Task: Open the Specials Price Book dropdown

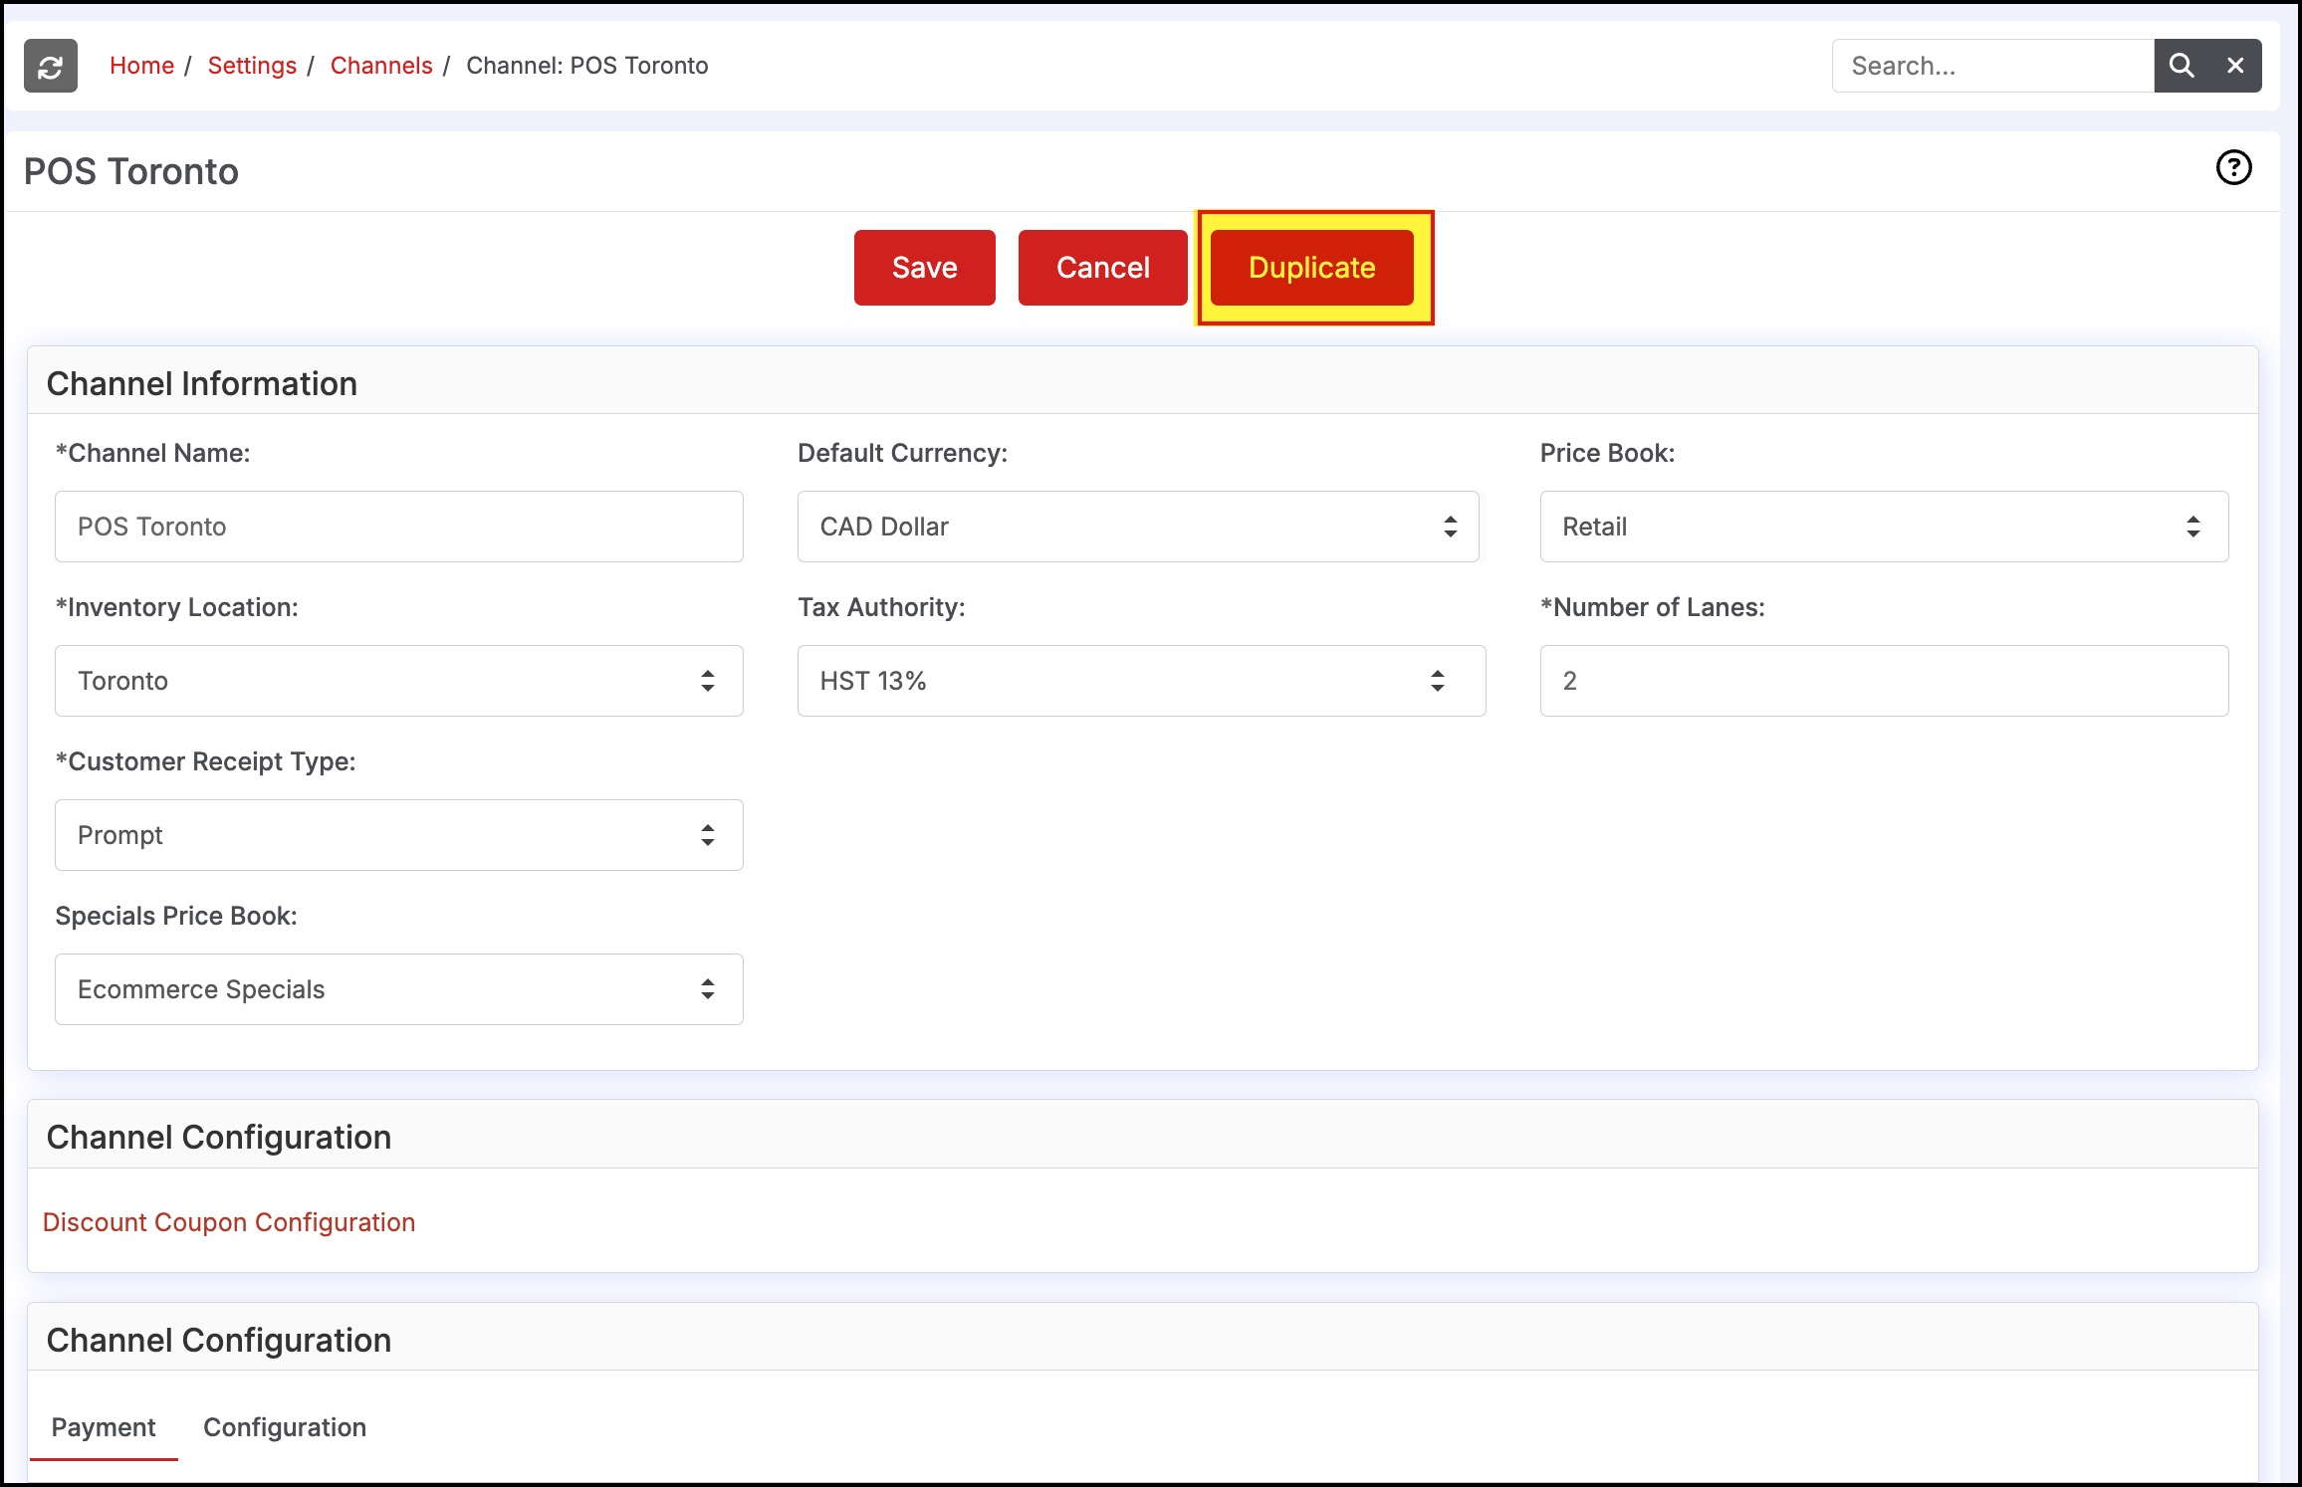Action: click(399, 989)
